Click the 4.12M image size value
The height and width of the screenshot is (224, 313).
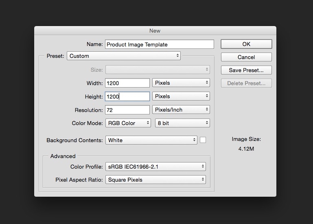[x=246, y=149]
